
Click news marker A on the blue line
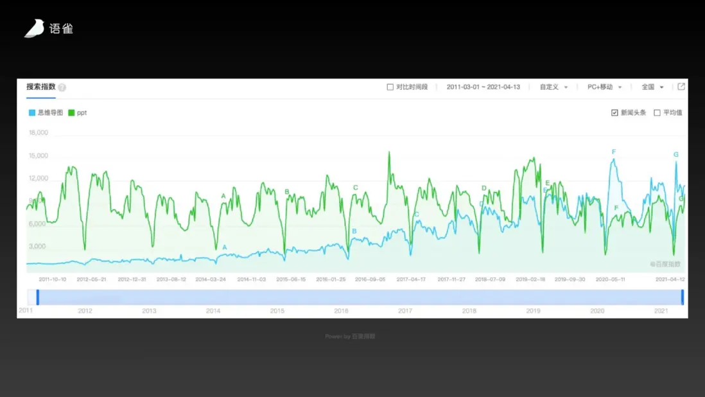225,247
